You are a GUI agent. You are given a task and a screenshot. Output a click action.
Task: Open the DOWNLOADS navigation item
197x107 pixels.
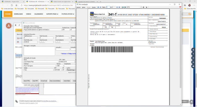18,14
